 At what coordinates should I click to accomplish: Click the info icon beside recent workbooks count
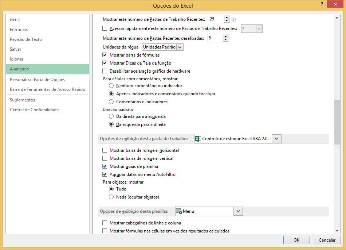pos(234,19)
